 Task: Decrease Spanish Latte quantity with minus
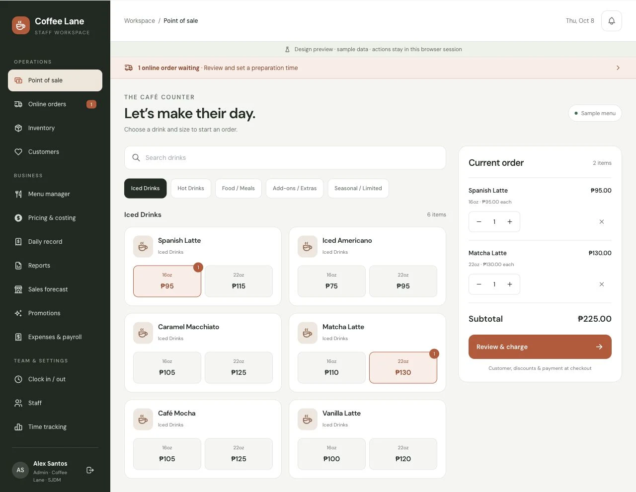[479, 222]
